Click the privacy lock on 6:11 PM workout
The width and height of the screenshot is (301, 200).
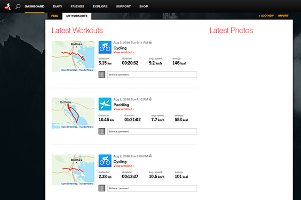[150, 42]
